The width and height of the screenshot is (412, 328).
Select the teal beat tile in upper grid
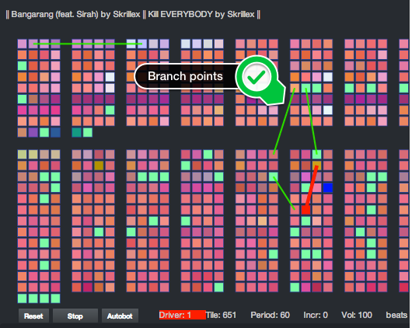click(77, 132)
